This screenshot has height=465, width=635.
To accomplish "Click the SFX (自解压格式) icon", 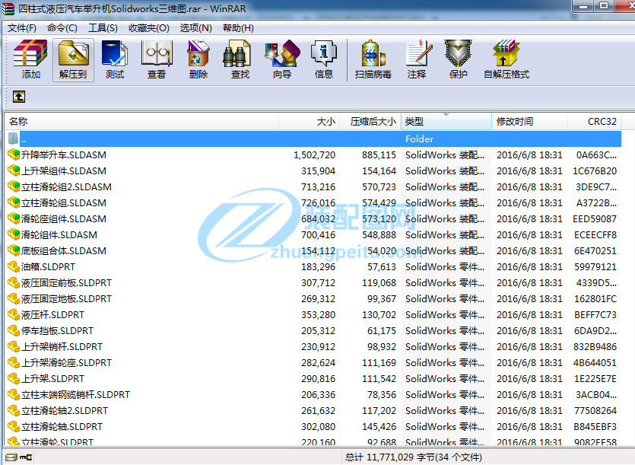I will point(506,59).
